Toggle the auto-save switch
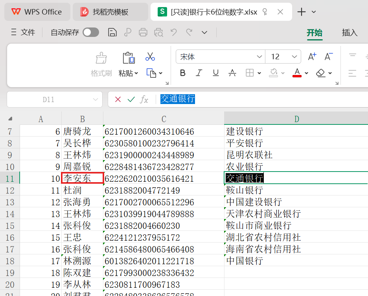 click(x=91, y=33)
